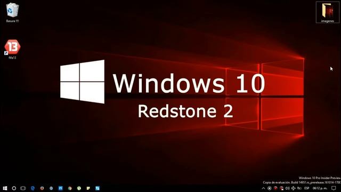Select the fifa13 desktop shortcut
The height and width of the screenshot is (192, 341).
click(x=12, y=49)
